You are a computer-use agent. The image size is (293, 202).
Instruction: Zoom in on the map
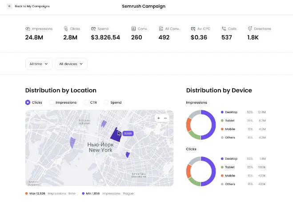[x=159, y=118]
